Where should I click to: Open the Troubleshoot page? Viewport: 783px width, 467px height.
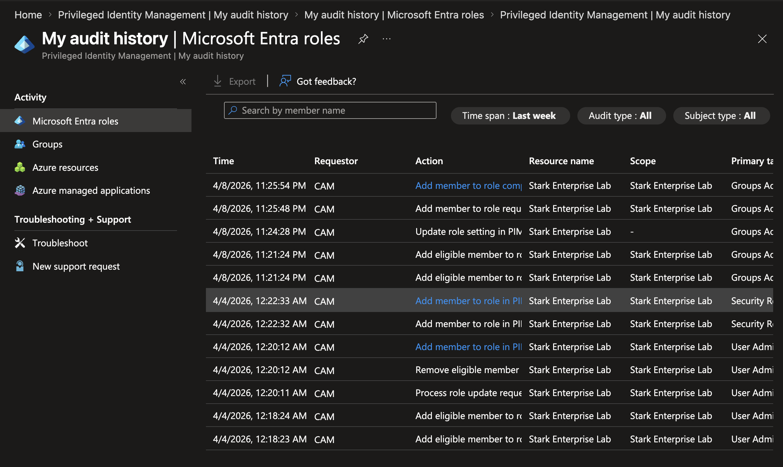tap(60, 243)
